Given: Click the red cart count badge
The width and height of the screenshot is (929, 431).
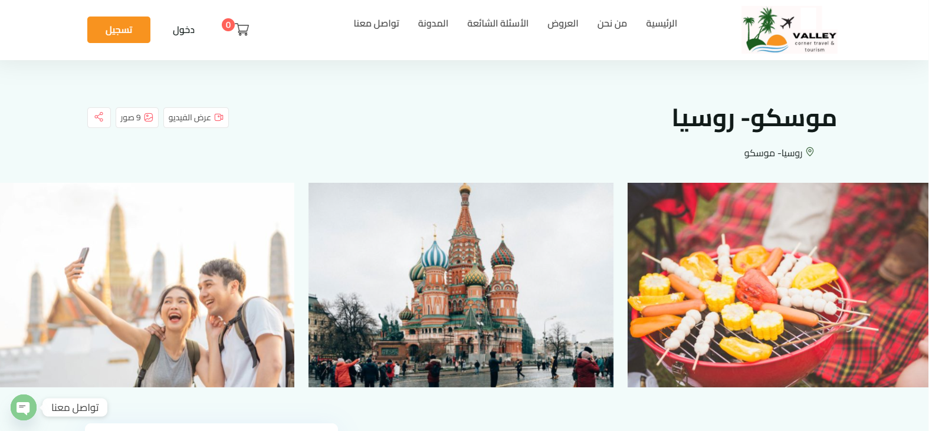Looking at the screenshot, I should click(228, 25).
